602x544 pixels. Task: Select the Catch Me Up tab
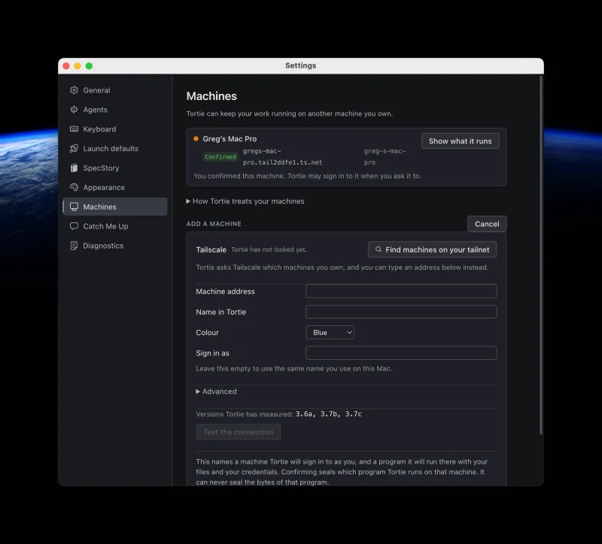click(115, 226)
